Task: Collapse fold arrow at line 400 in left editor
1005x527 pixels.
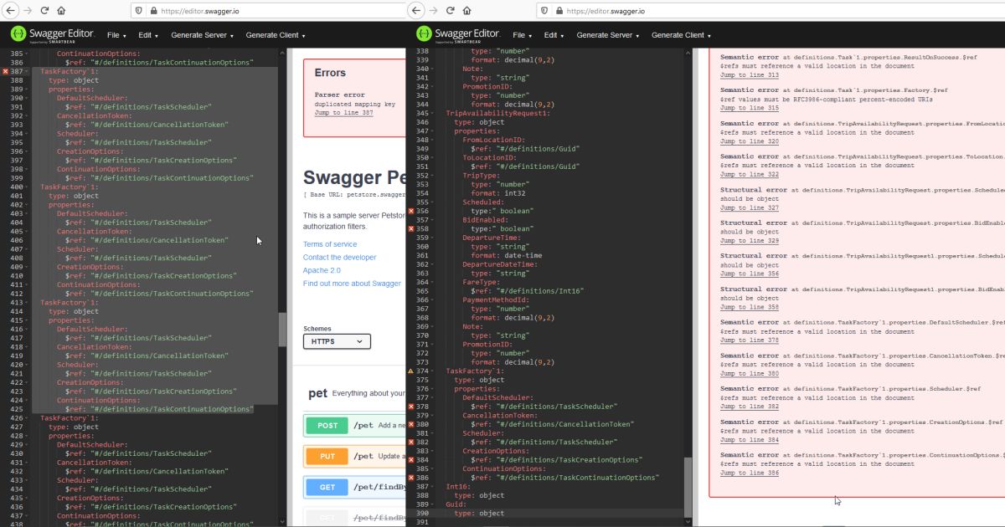Action: tap(28, 187)
